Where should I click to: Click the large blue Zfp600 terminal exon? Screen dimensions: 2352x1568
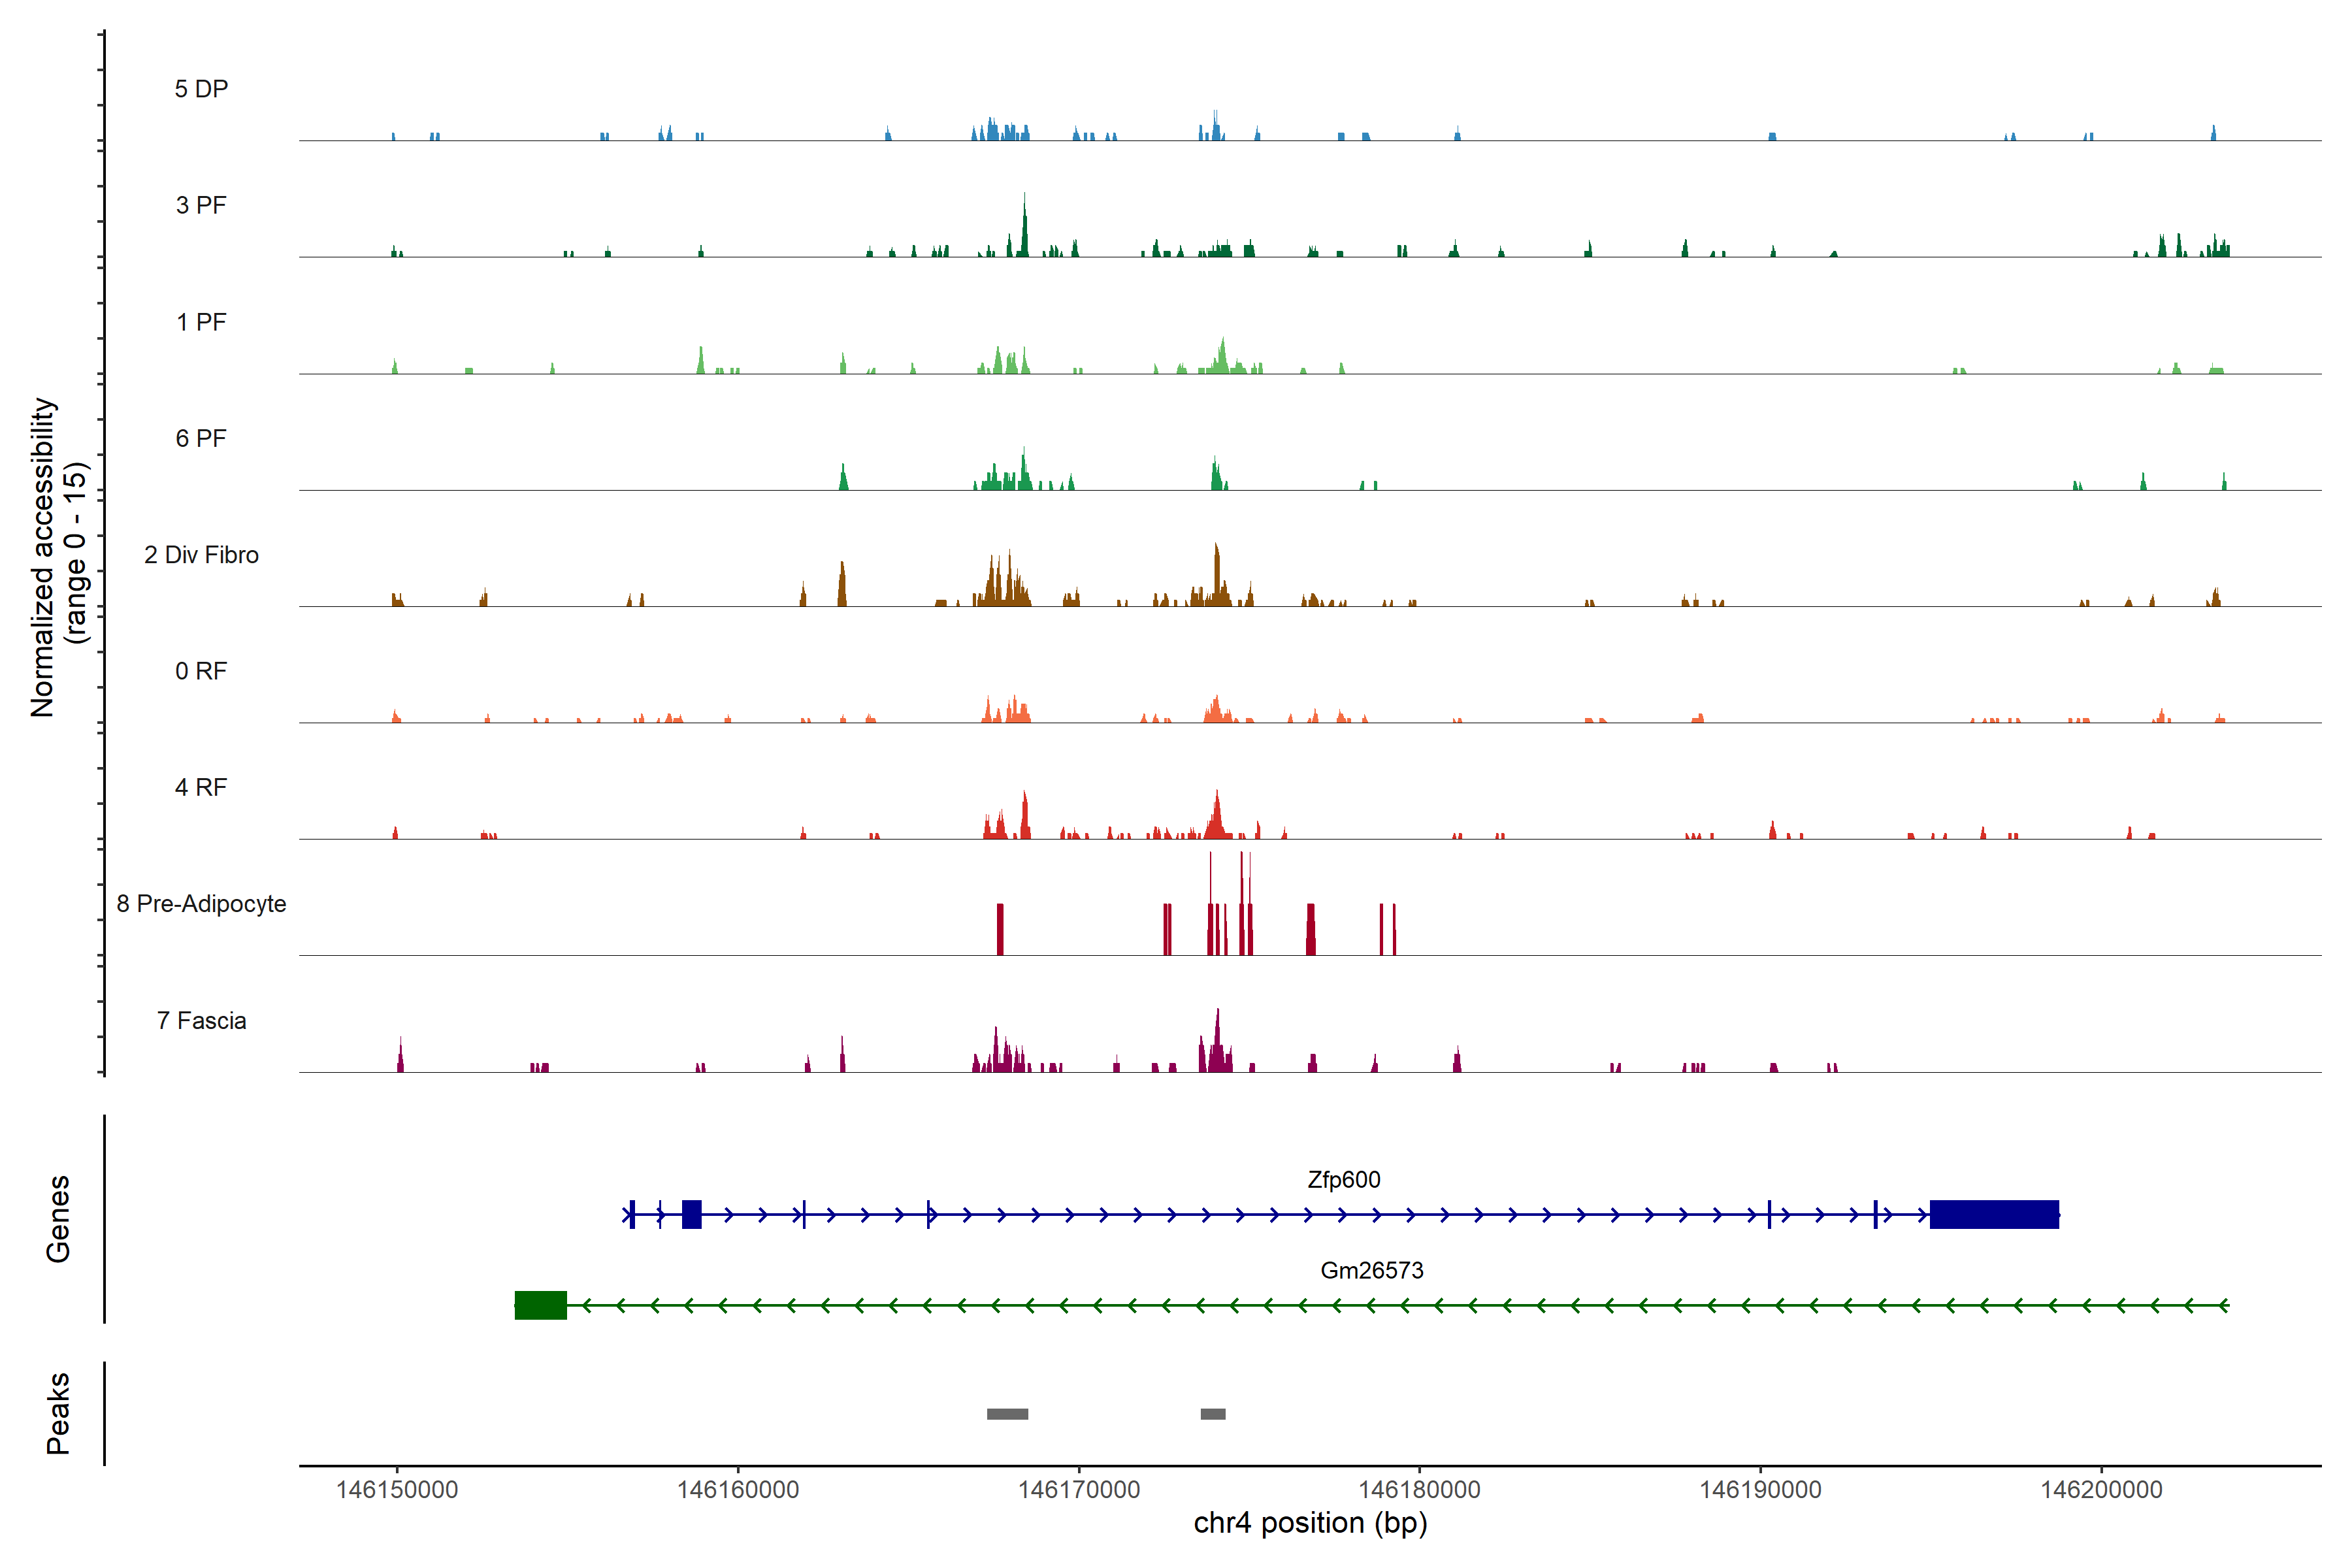tap(1993, 1214)
